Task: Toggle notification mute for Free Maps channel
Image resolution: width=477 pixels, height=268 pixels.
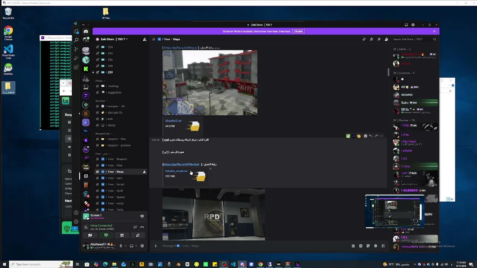Action: (x=372, y=39)
